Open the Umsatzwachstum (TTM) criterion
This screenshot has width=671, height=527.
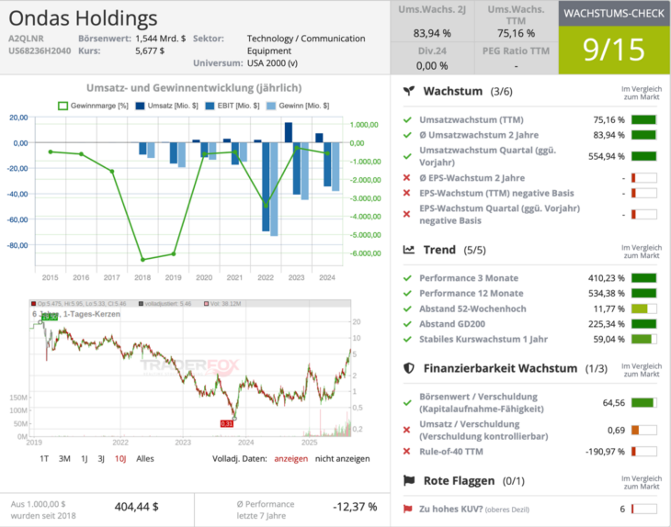coord(472,119)
